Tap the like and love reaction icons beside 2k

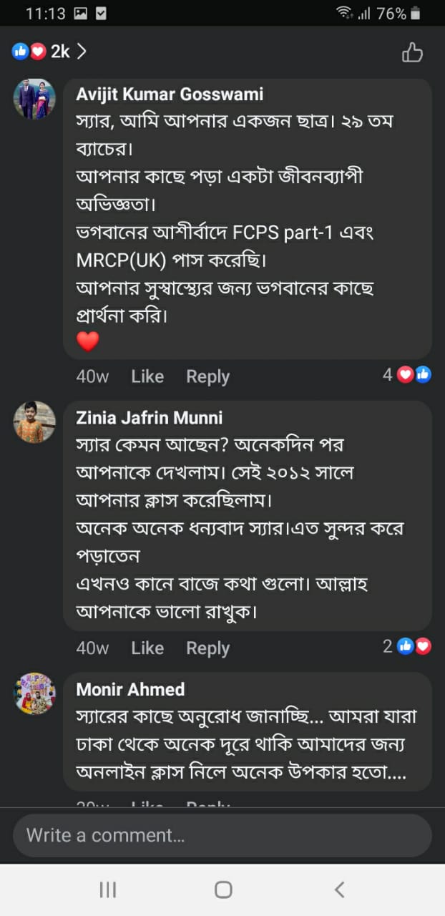[x=29, y=52]
